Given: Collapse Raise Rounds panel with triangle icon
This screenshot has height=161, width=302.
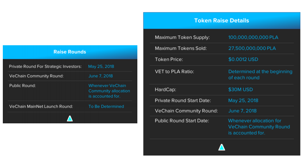Looking at the screenshot, I should click(x=70, y=119).
